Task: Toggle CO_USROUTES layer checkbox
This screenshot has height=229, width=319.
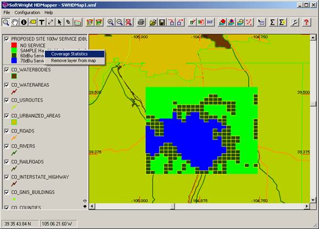Action: (7, 100)
